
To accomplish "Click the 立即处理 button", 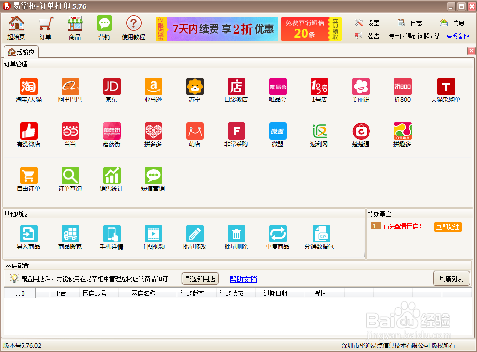I will pos(448,227).
